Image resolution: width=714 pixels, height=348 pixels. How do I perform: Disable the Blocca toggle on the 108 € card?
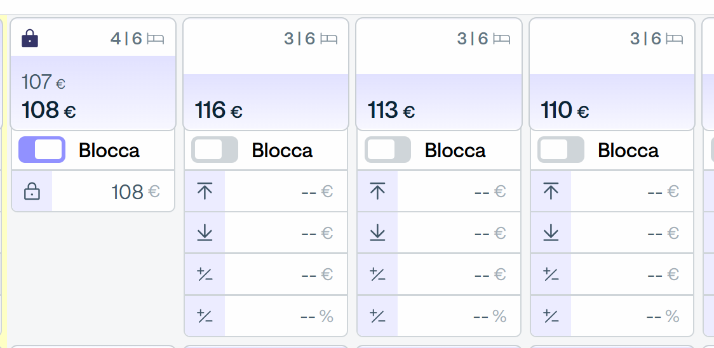point(42,150)
